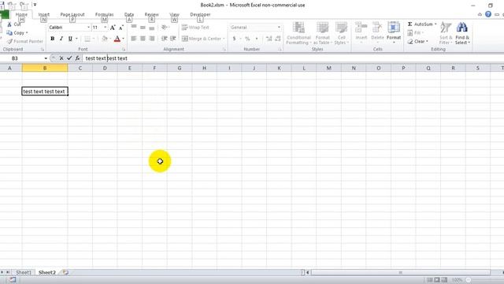The image size is (504, 284).
Task: Open Cell Styles gallery
Action: point(341,33)
